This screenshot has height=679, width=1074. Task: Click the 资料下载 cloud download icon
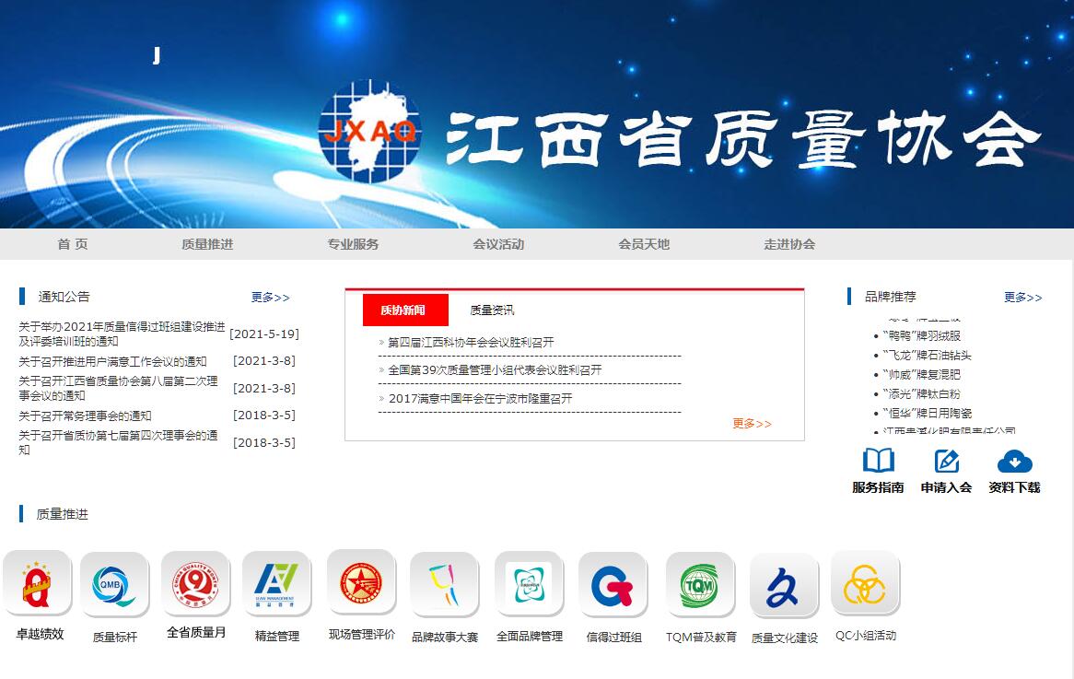1014,462
